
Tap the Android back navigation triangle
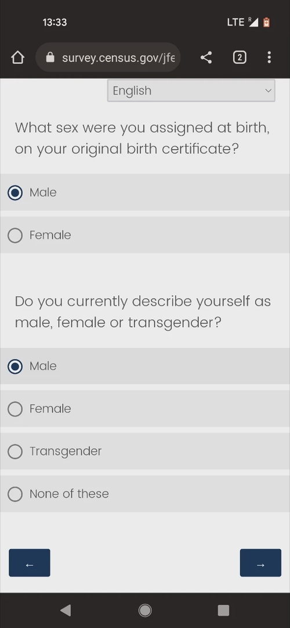[x=66, y=611]
